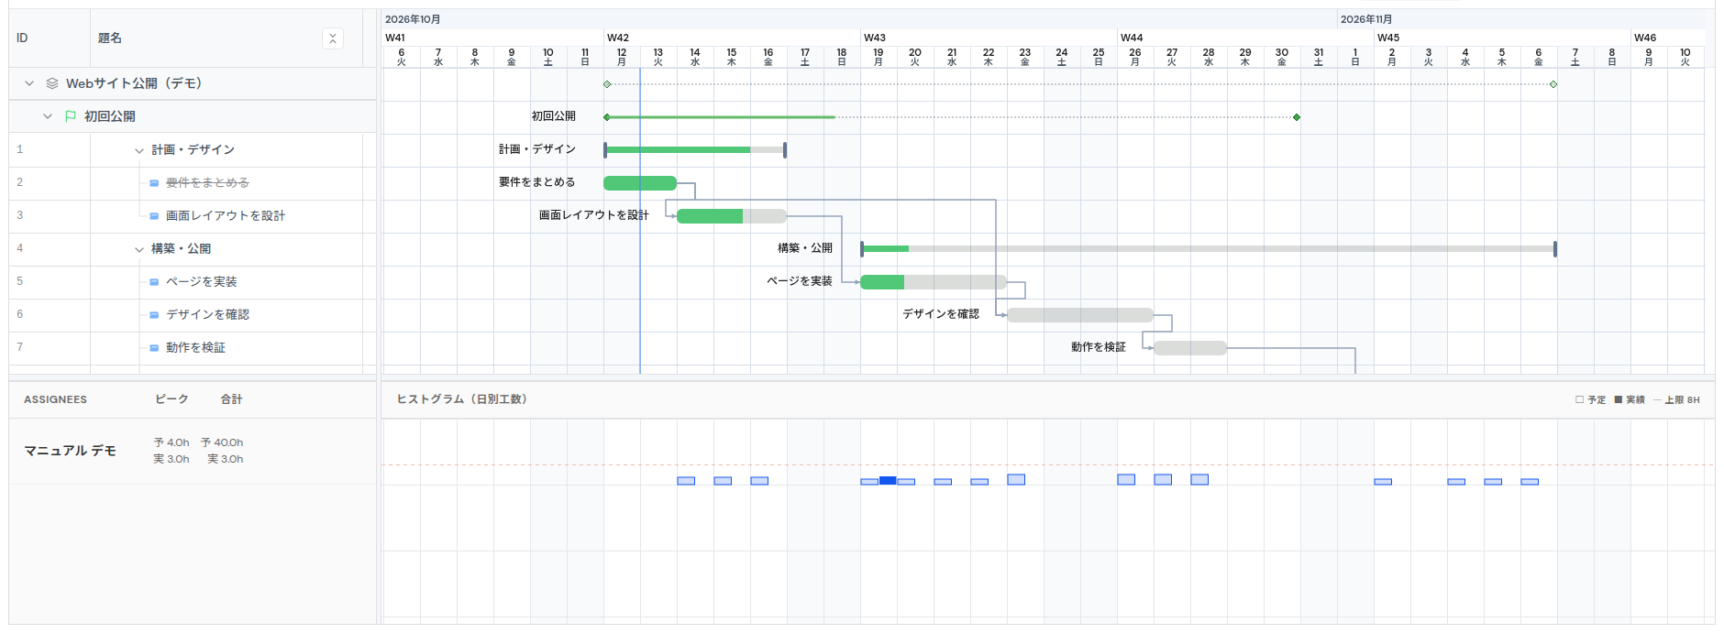The height and width of the screenshot is (633, 1724).
Task: Select the struck-through 要件をまとめる task name
Action: 207,183
